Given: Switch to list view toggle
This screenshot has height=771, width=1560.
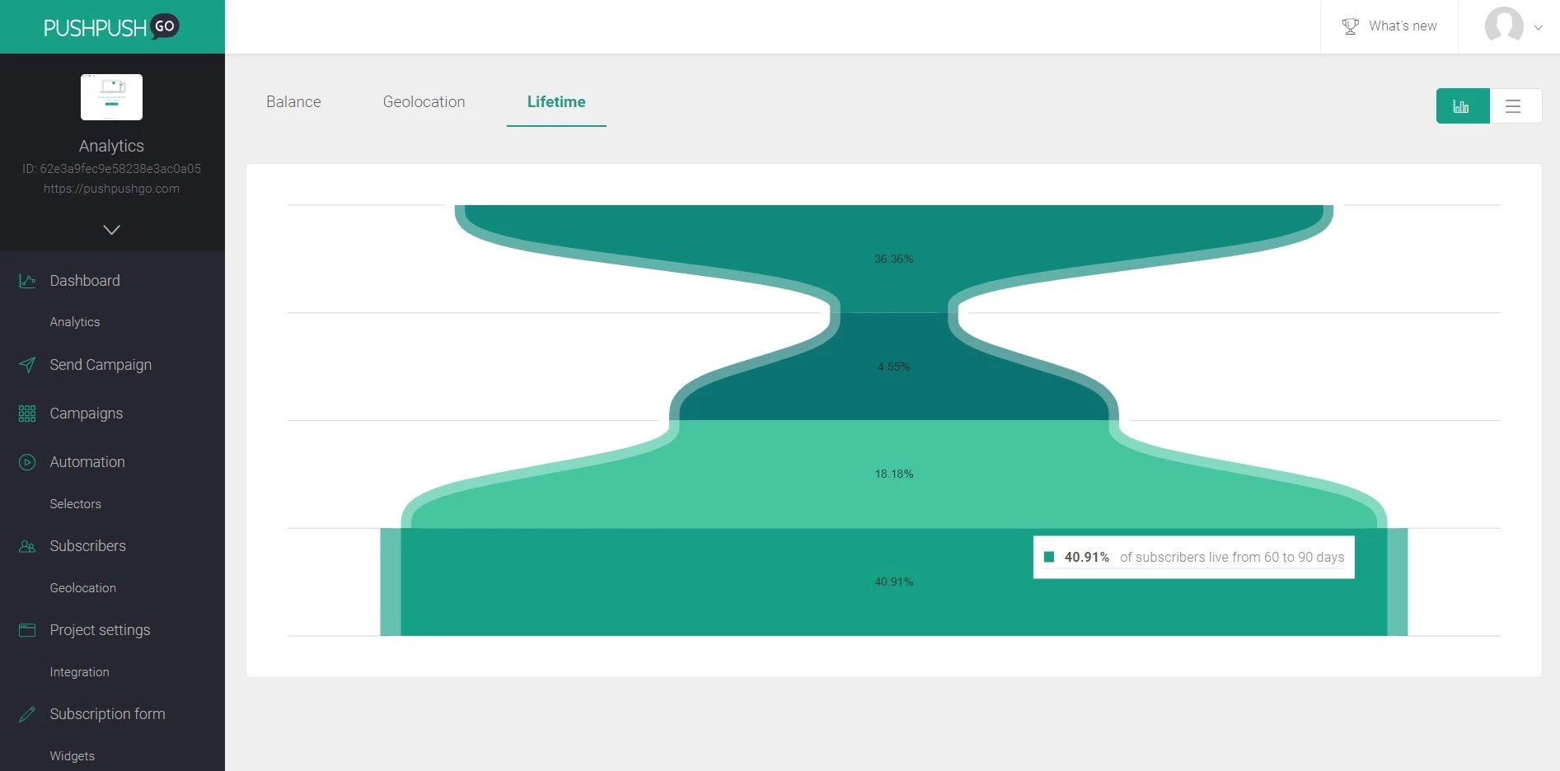Looking at the screenshot, I should pos(1515,106).
